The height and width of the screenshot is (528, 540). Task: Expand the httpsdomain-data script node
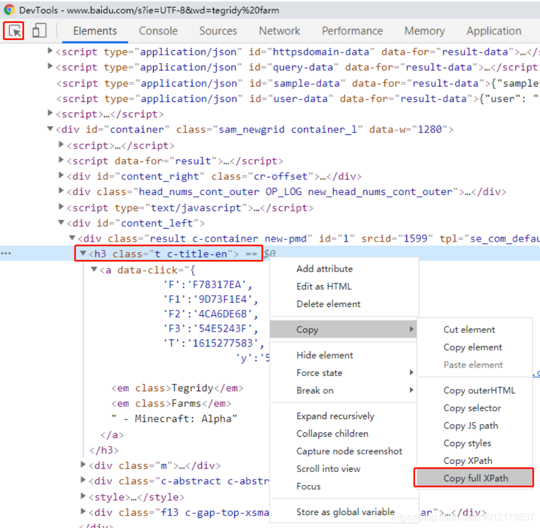[x=50, y=51]
